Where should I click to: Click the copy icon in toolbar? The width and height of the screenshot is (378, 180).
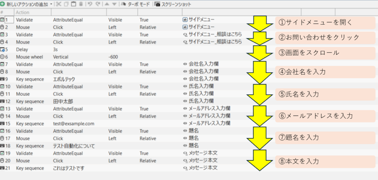coord(66,4)
